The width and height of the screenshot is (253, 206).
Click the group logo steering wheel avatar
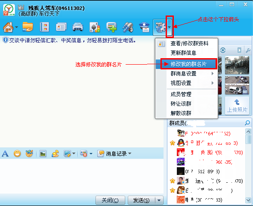click(x=9, y=10)
